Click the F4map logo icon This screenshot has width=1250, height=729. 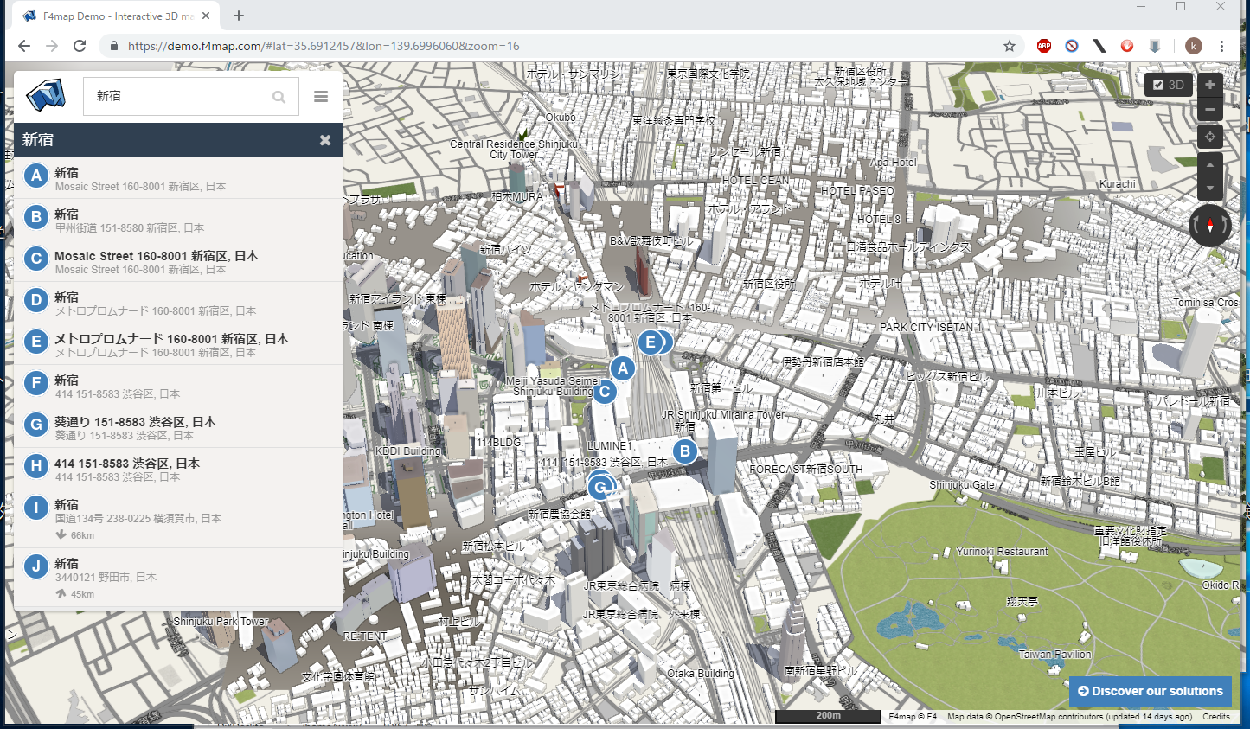[x=46, y=95]
